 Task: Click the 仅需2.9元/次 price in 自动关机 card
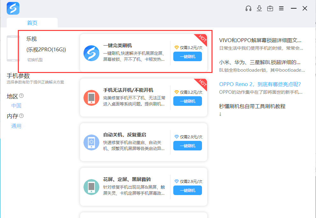point(191,137)
